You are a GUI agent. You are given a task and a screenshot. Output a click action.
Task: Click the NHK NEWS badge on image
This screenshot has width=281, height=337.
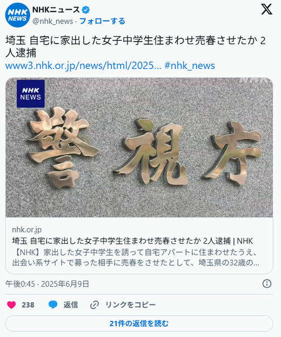[x=31, y=94]
